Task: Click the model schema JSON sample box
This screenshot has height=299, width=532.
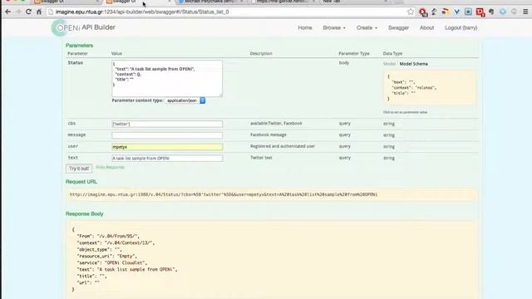Action: click(430, 88)
